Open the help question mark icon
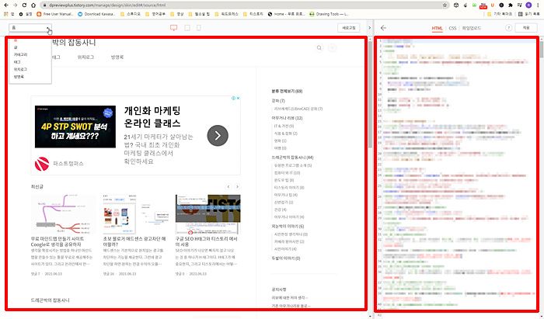544x319 pixels. [x=508, y=28]
